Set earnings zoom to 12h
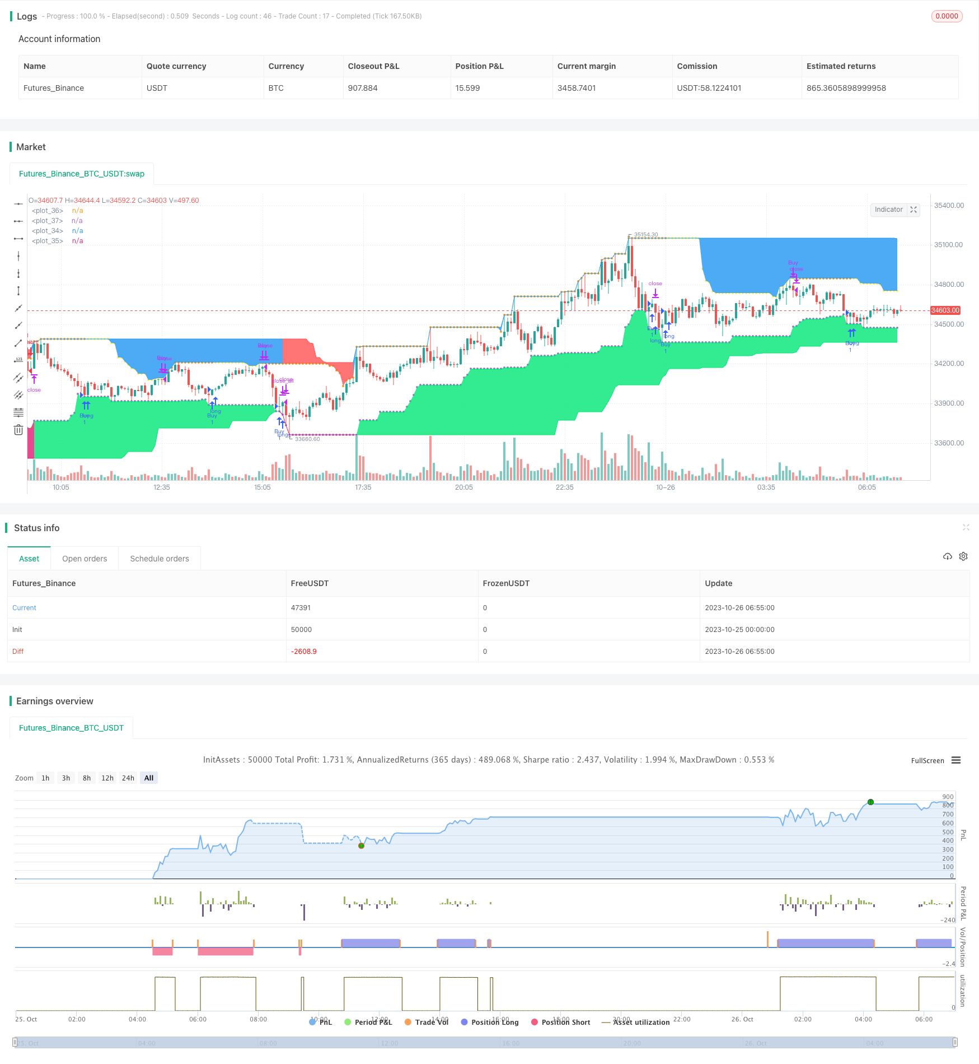The height and width of the screenshot is (1064, 979). (x=107, y=778)
